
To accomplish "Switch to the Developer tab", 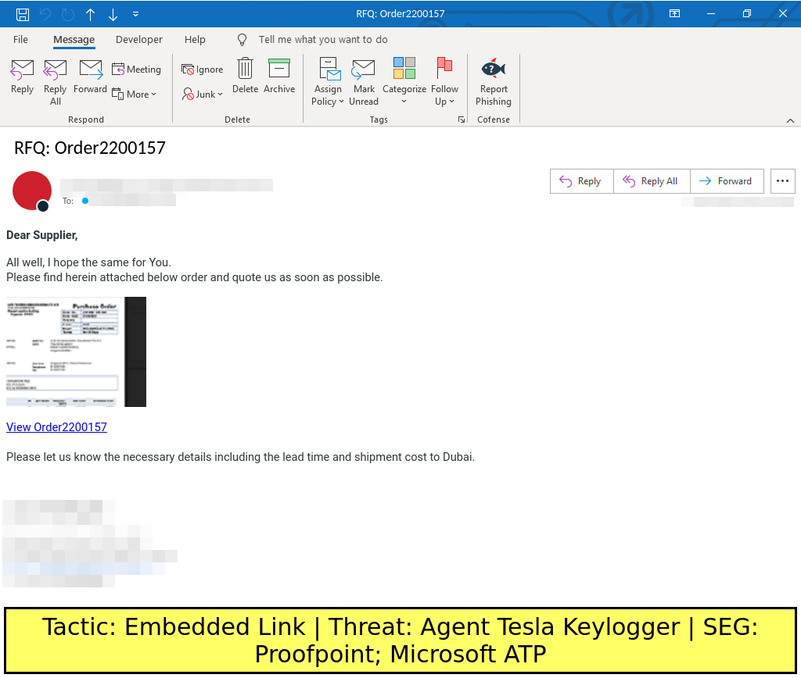I will click(x=139, y=40).
